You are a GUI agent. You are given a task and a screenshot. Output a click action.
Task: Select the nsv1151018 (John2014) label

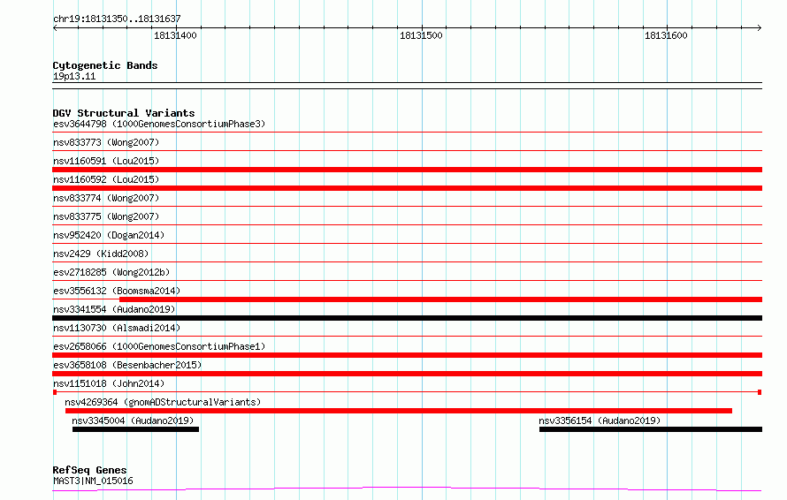click(109, 383)
